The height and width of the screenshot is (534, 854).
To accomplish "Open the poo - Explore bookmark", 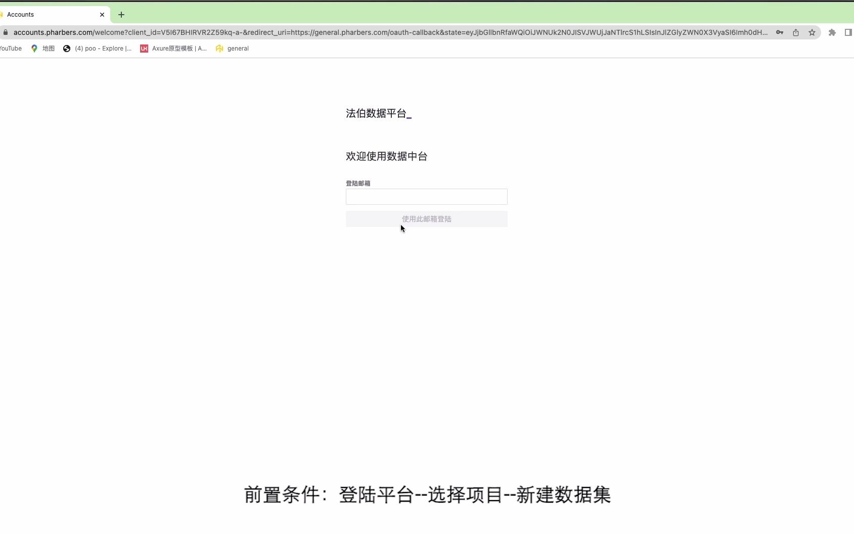I will [97, 49].
